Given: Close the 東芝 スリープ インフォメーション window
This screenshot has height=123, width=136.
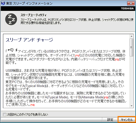Looking at the screenshot, I should [x=131, y=3].
